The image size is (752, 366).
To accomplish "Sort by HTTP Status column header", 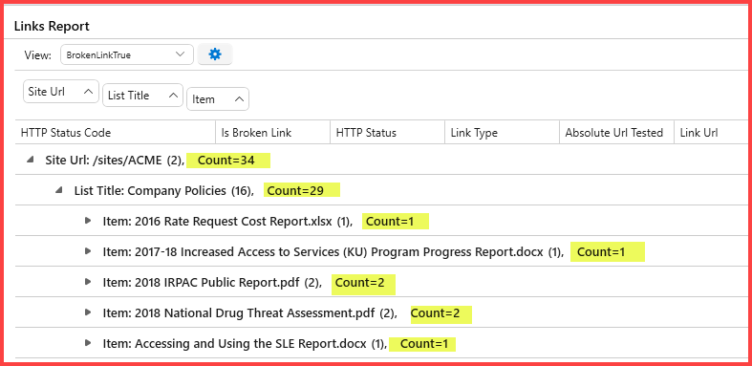I will coord(388,133).
